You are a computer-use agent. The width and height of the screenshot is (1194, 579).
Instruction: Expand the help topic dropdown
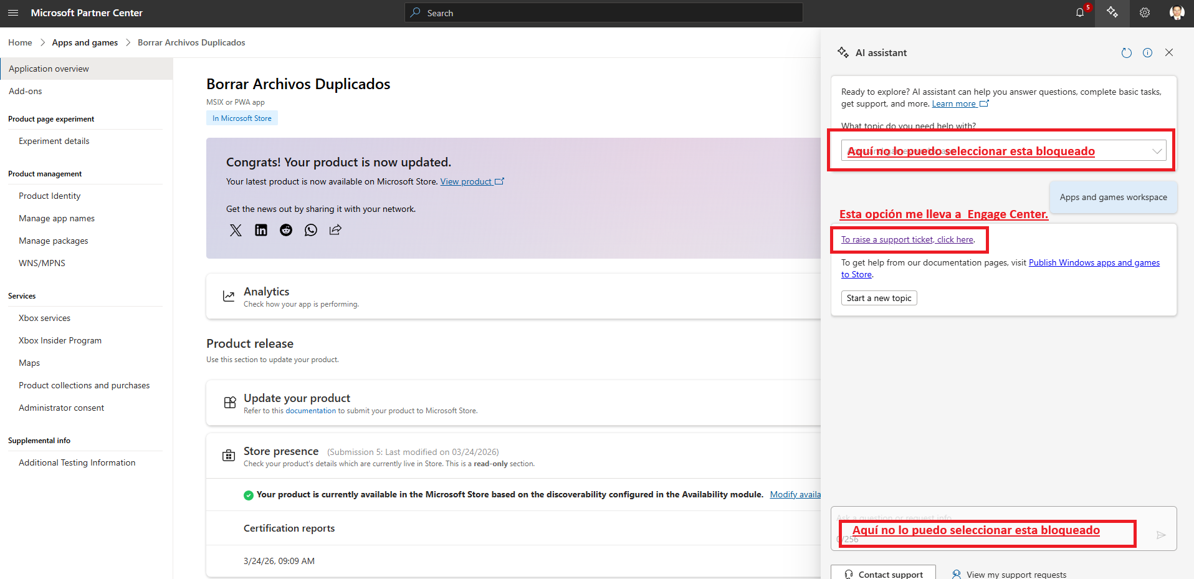click(1003, 150)
